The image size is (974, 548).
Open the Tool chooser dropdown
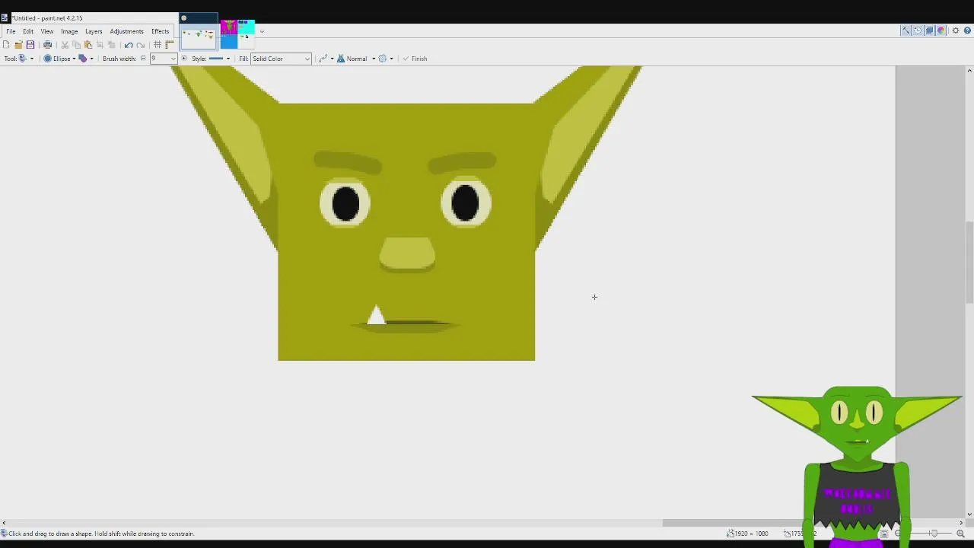coord(26,59)
